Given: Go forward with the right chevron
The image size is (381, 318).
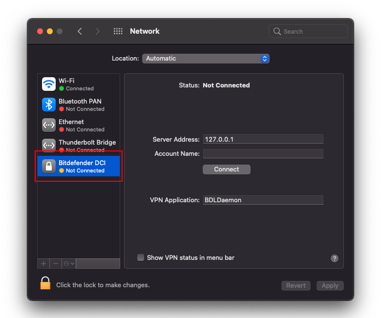Looking at the screenshot, I should pos(98,31).
